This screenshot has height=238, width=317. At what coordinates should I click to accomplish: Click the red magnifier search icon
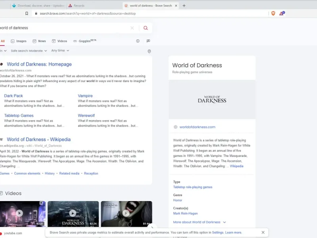point(145,28)
